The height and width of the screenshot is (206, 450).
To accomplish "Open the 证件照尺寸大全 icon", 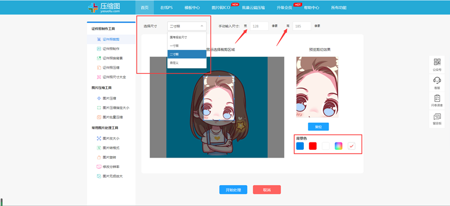I will click(x=99, y=77).
